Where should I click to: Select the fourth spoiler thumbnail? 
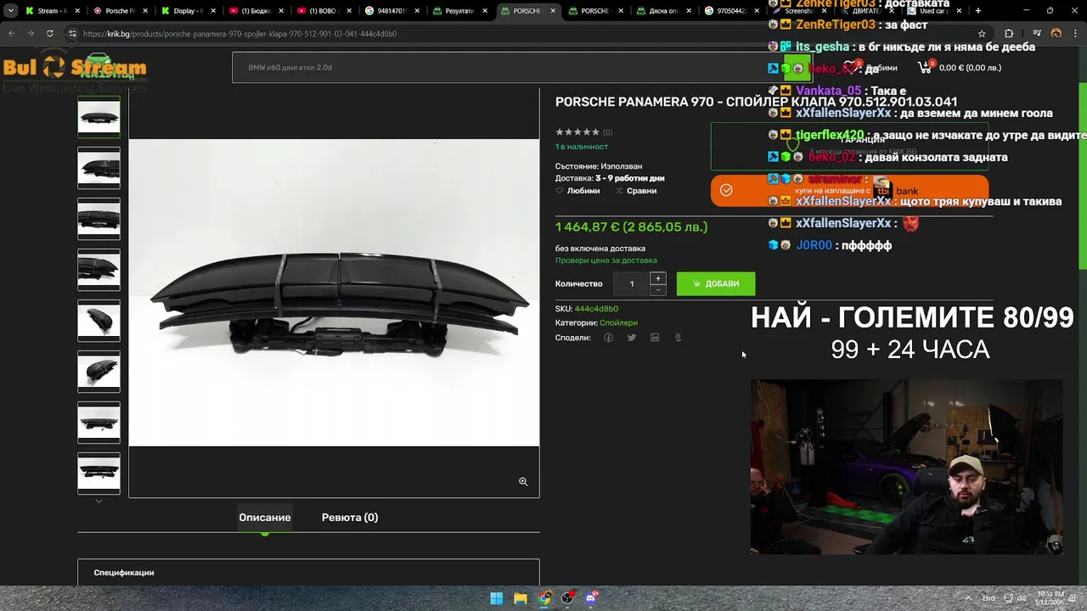click(99, 270)
